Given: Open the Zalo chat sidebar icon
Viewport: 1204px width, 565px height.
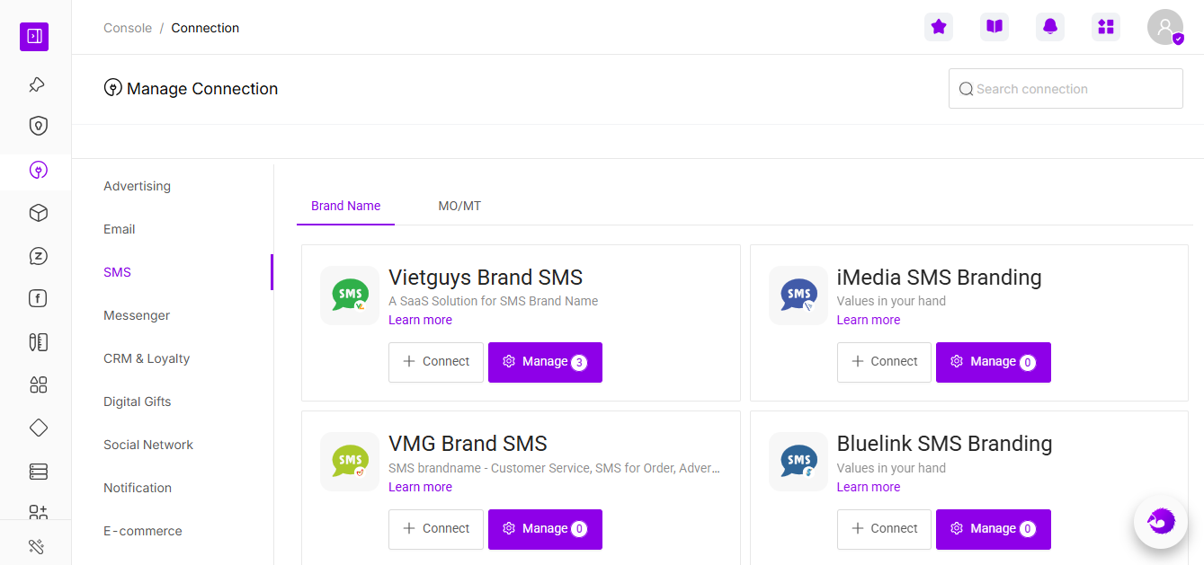Looking at the screenshot, I should [38, 256].
